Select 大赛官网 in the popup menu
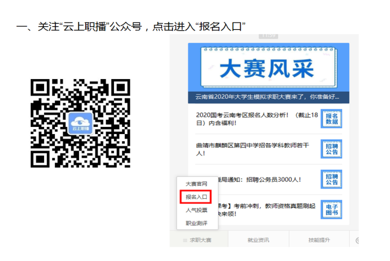 (196, 184)
